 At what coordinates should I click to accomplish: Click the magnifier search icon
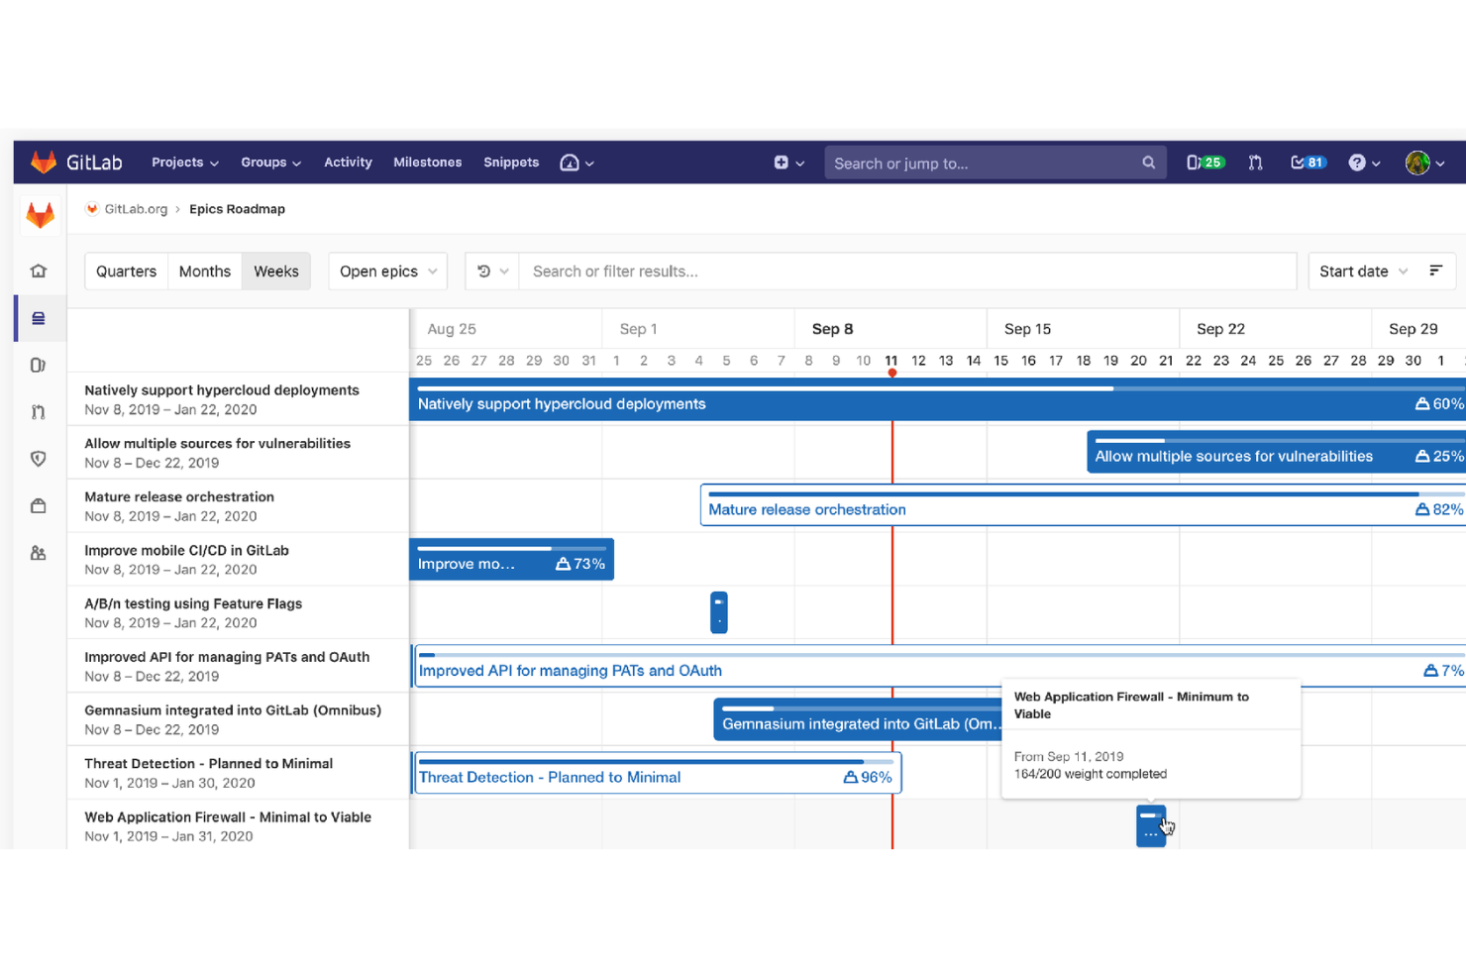click(1148, 163)
